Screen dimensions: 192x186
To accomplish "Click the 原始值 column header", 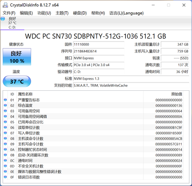I will (x=163, y=94).
